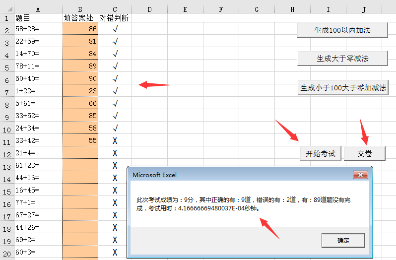Image resolution: width=396 pixels, height=260 pixels.
Task: Click the X mark in row 11
Action: (x=115, y=140)
